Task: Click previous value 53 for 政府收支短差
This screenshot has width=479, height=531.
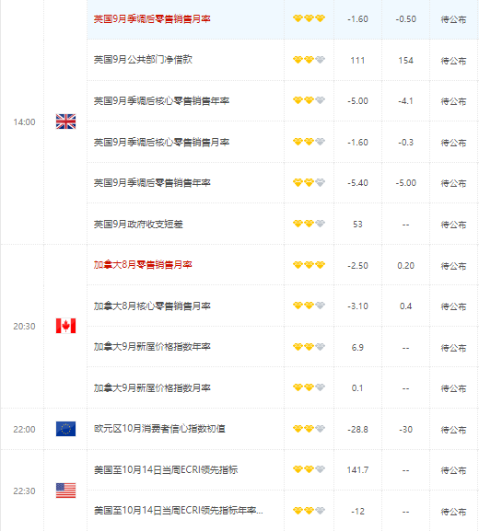Action: click(357, 225)
